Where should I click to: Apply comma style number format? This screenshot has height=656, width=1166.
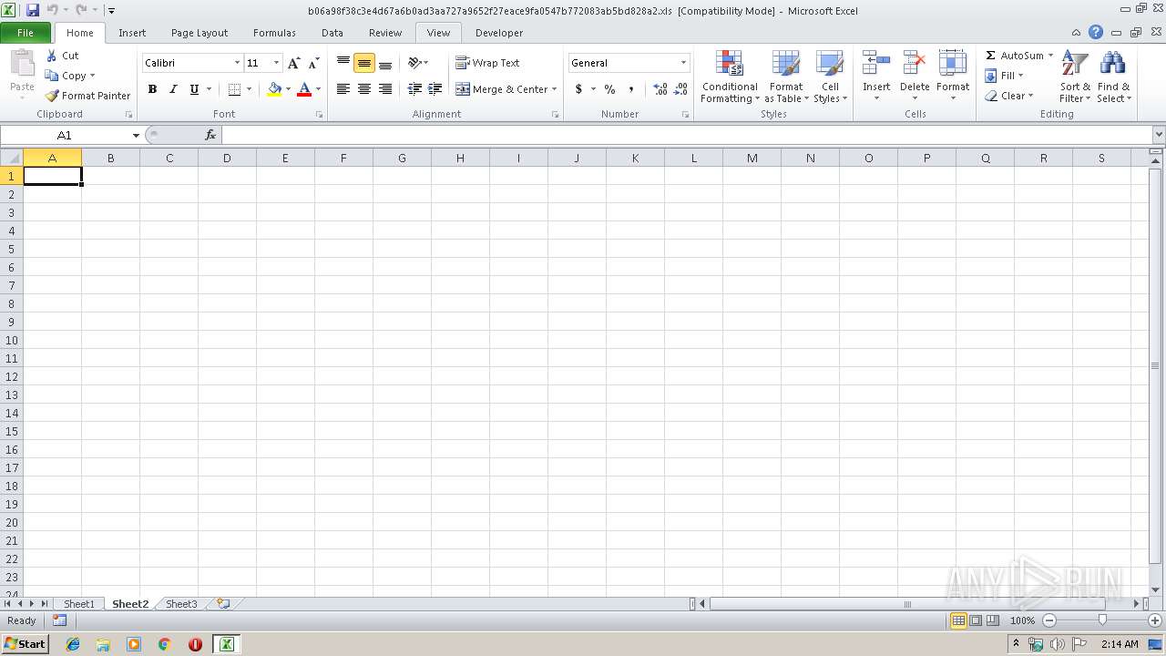coord(630,89)
